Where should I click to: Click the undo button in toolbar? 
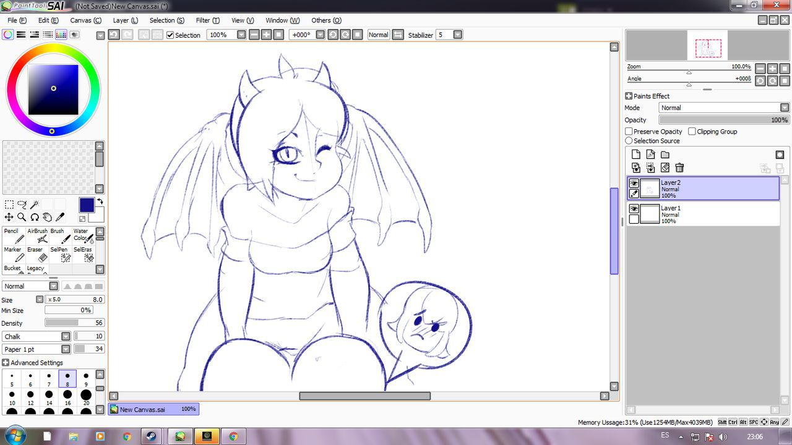pyautogui.click(x=114, y=35)
